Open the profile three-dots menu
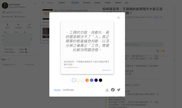Screen dimensions: 182x108 point(35,4)
